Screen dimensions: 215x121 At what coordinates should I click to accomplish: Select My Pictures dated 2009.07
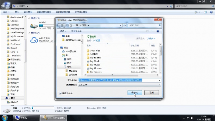pyautogui.click(x=96, y=72)
